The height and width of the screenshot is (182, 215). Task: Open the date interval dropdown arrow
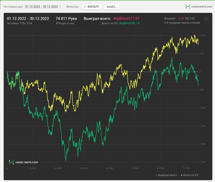60,6
